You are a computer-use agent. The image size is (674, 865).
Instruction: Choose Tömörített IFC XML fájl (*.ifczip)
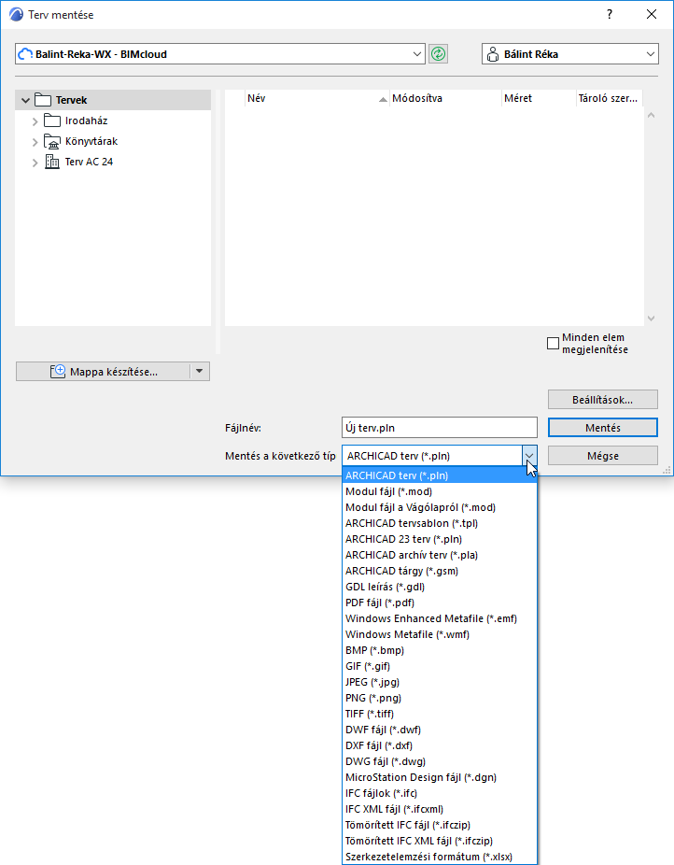pos(440,841)
